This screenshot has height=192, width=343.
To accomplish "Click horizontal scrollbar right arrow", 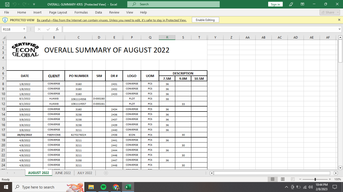I will 336,173.
